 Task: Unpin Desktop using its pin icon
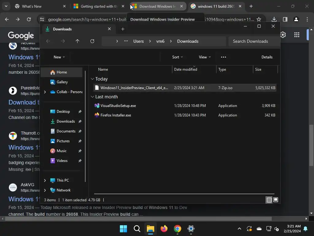click(80, 112)
